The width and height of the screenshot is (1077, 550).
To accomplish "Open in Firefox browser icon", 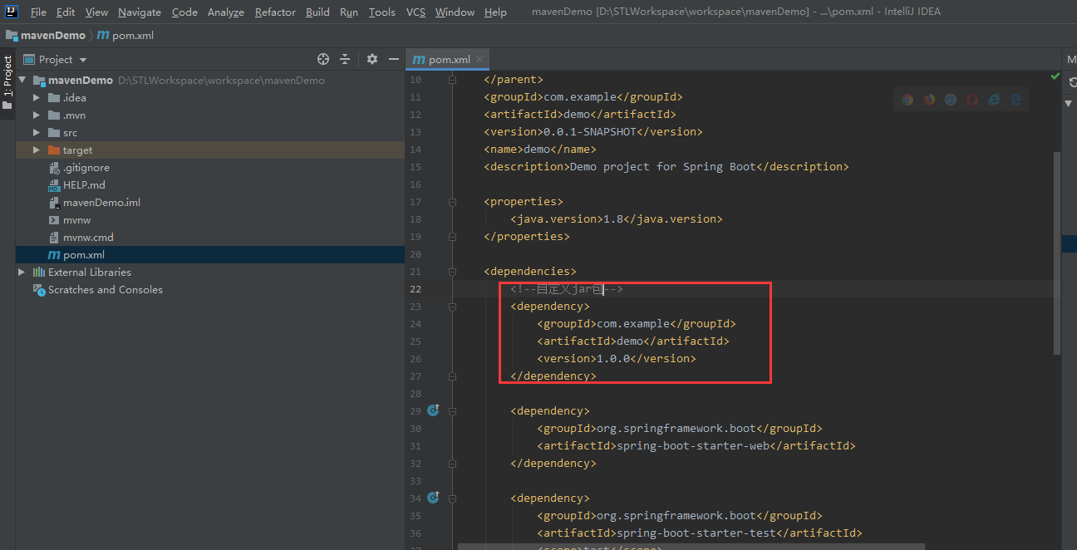I will coord(929,100).
